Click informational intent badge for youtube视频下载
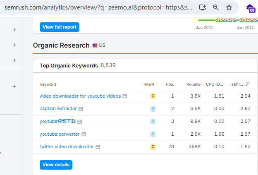This screenshot has height=175, width=258. [x=153, y=121]
